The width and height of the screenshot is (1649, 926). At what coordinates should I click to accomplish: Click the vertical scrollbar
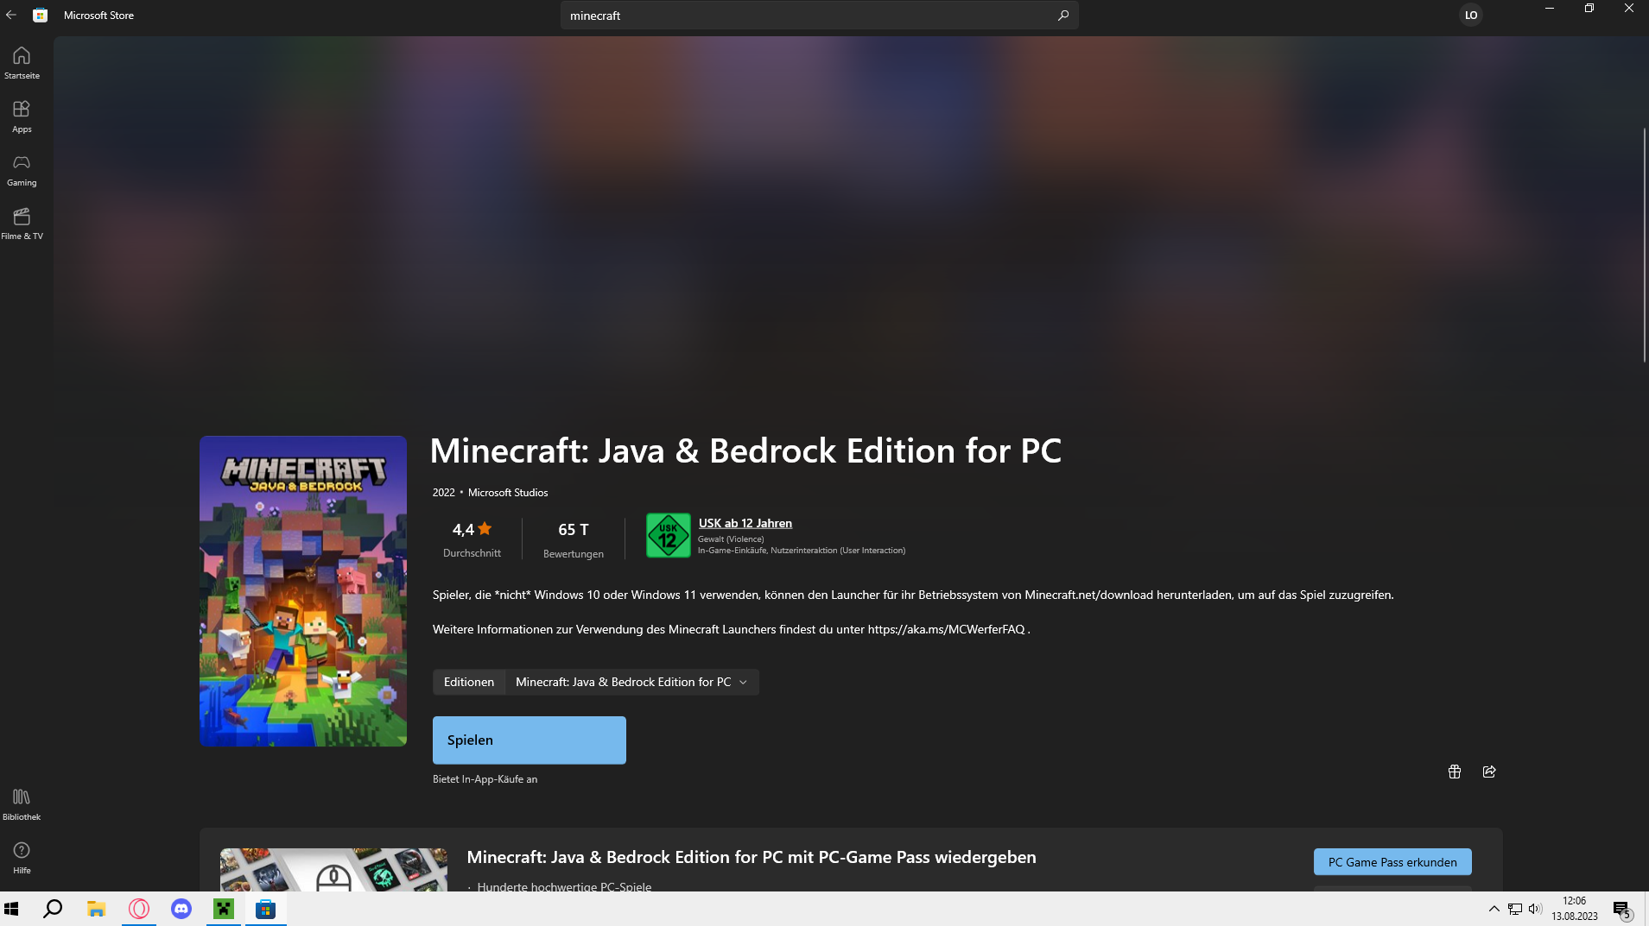point(1644,244)
